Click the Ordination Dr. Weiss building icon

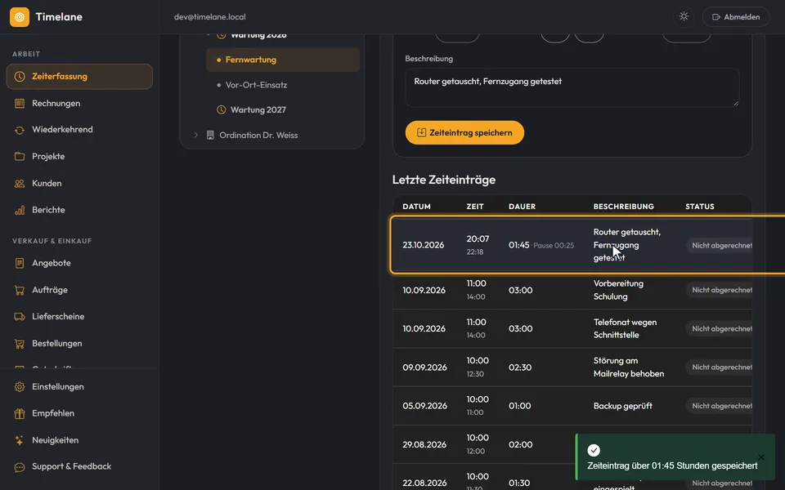[210, 135]
